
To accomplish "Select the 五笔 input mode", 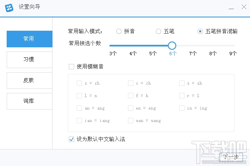I will 158,31.
